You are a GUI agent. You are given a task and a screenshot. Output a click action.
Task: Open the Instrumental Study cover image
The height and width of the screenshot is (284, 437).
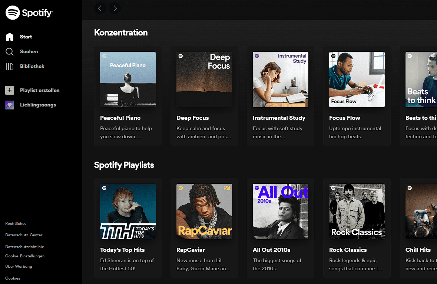pyautogui.click(x=281, y=80)
